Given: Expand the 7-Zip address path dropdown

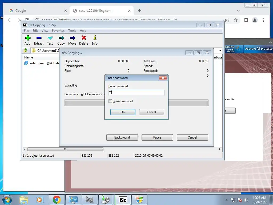Looking at the screenshot, I should [220, 50].
